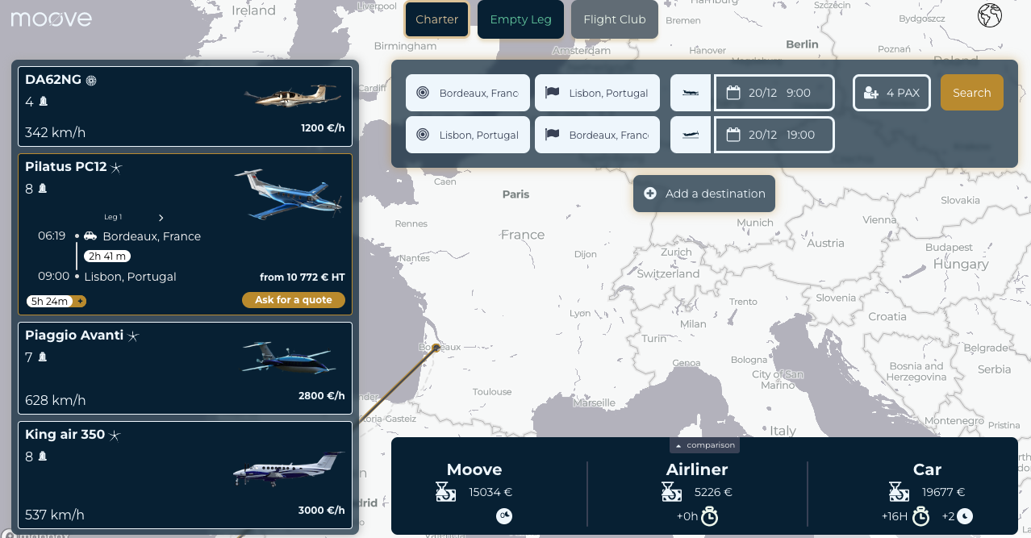Viewport: 1031px width, 538px height.
Task: Click the from 10 772 € HT price
Action: tap(303, 277)
